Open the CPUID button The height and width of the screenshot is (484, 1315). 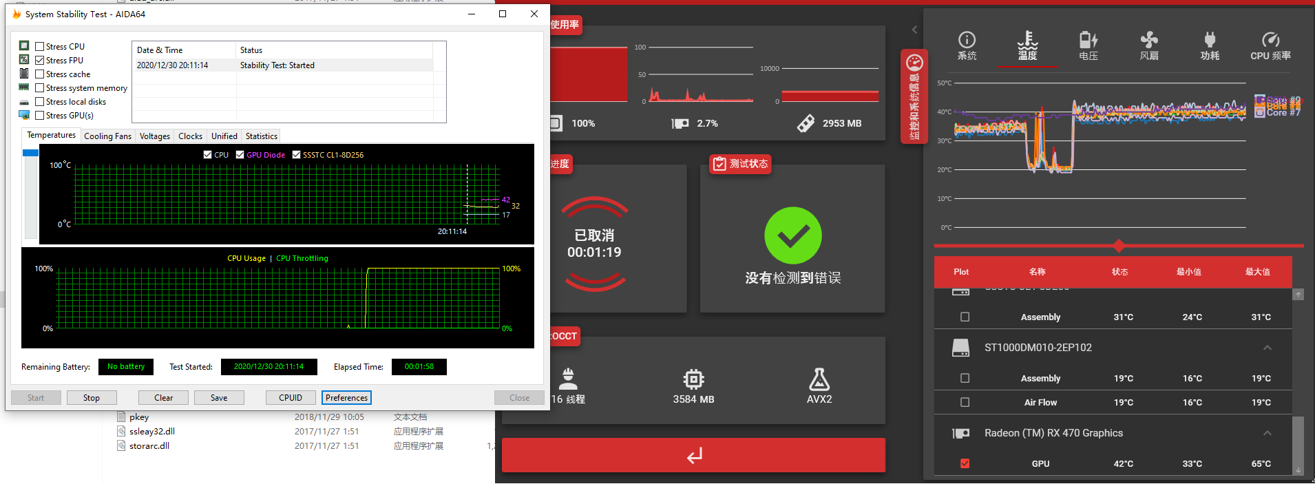pos(291,398)
